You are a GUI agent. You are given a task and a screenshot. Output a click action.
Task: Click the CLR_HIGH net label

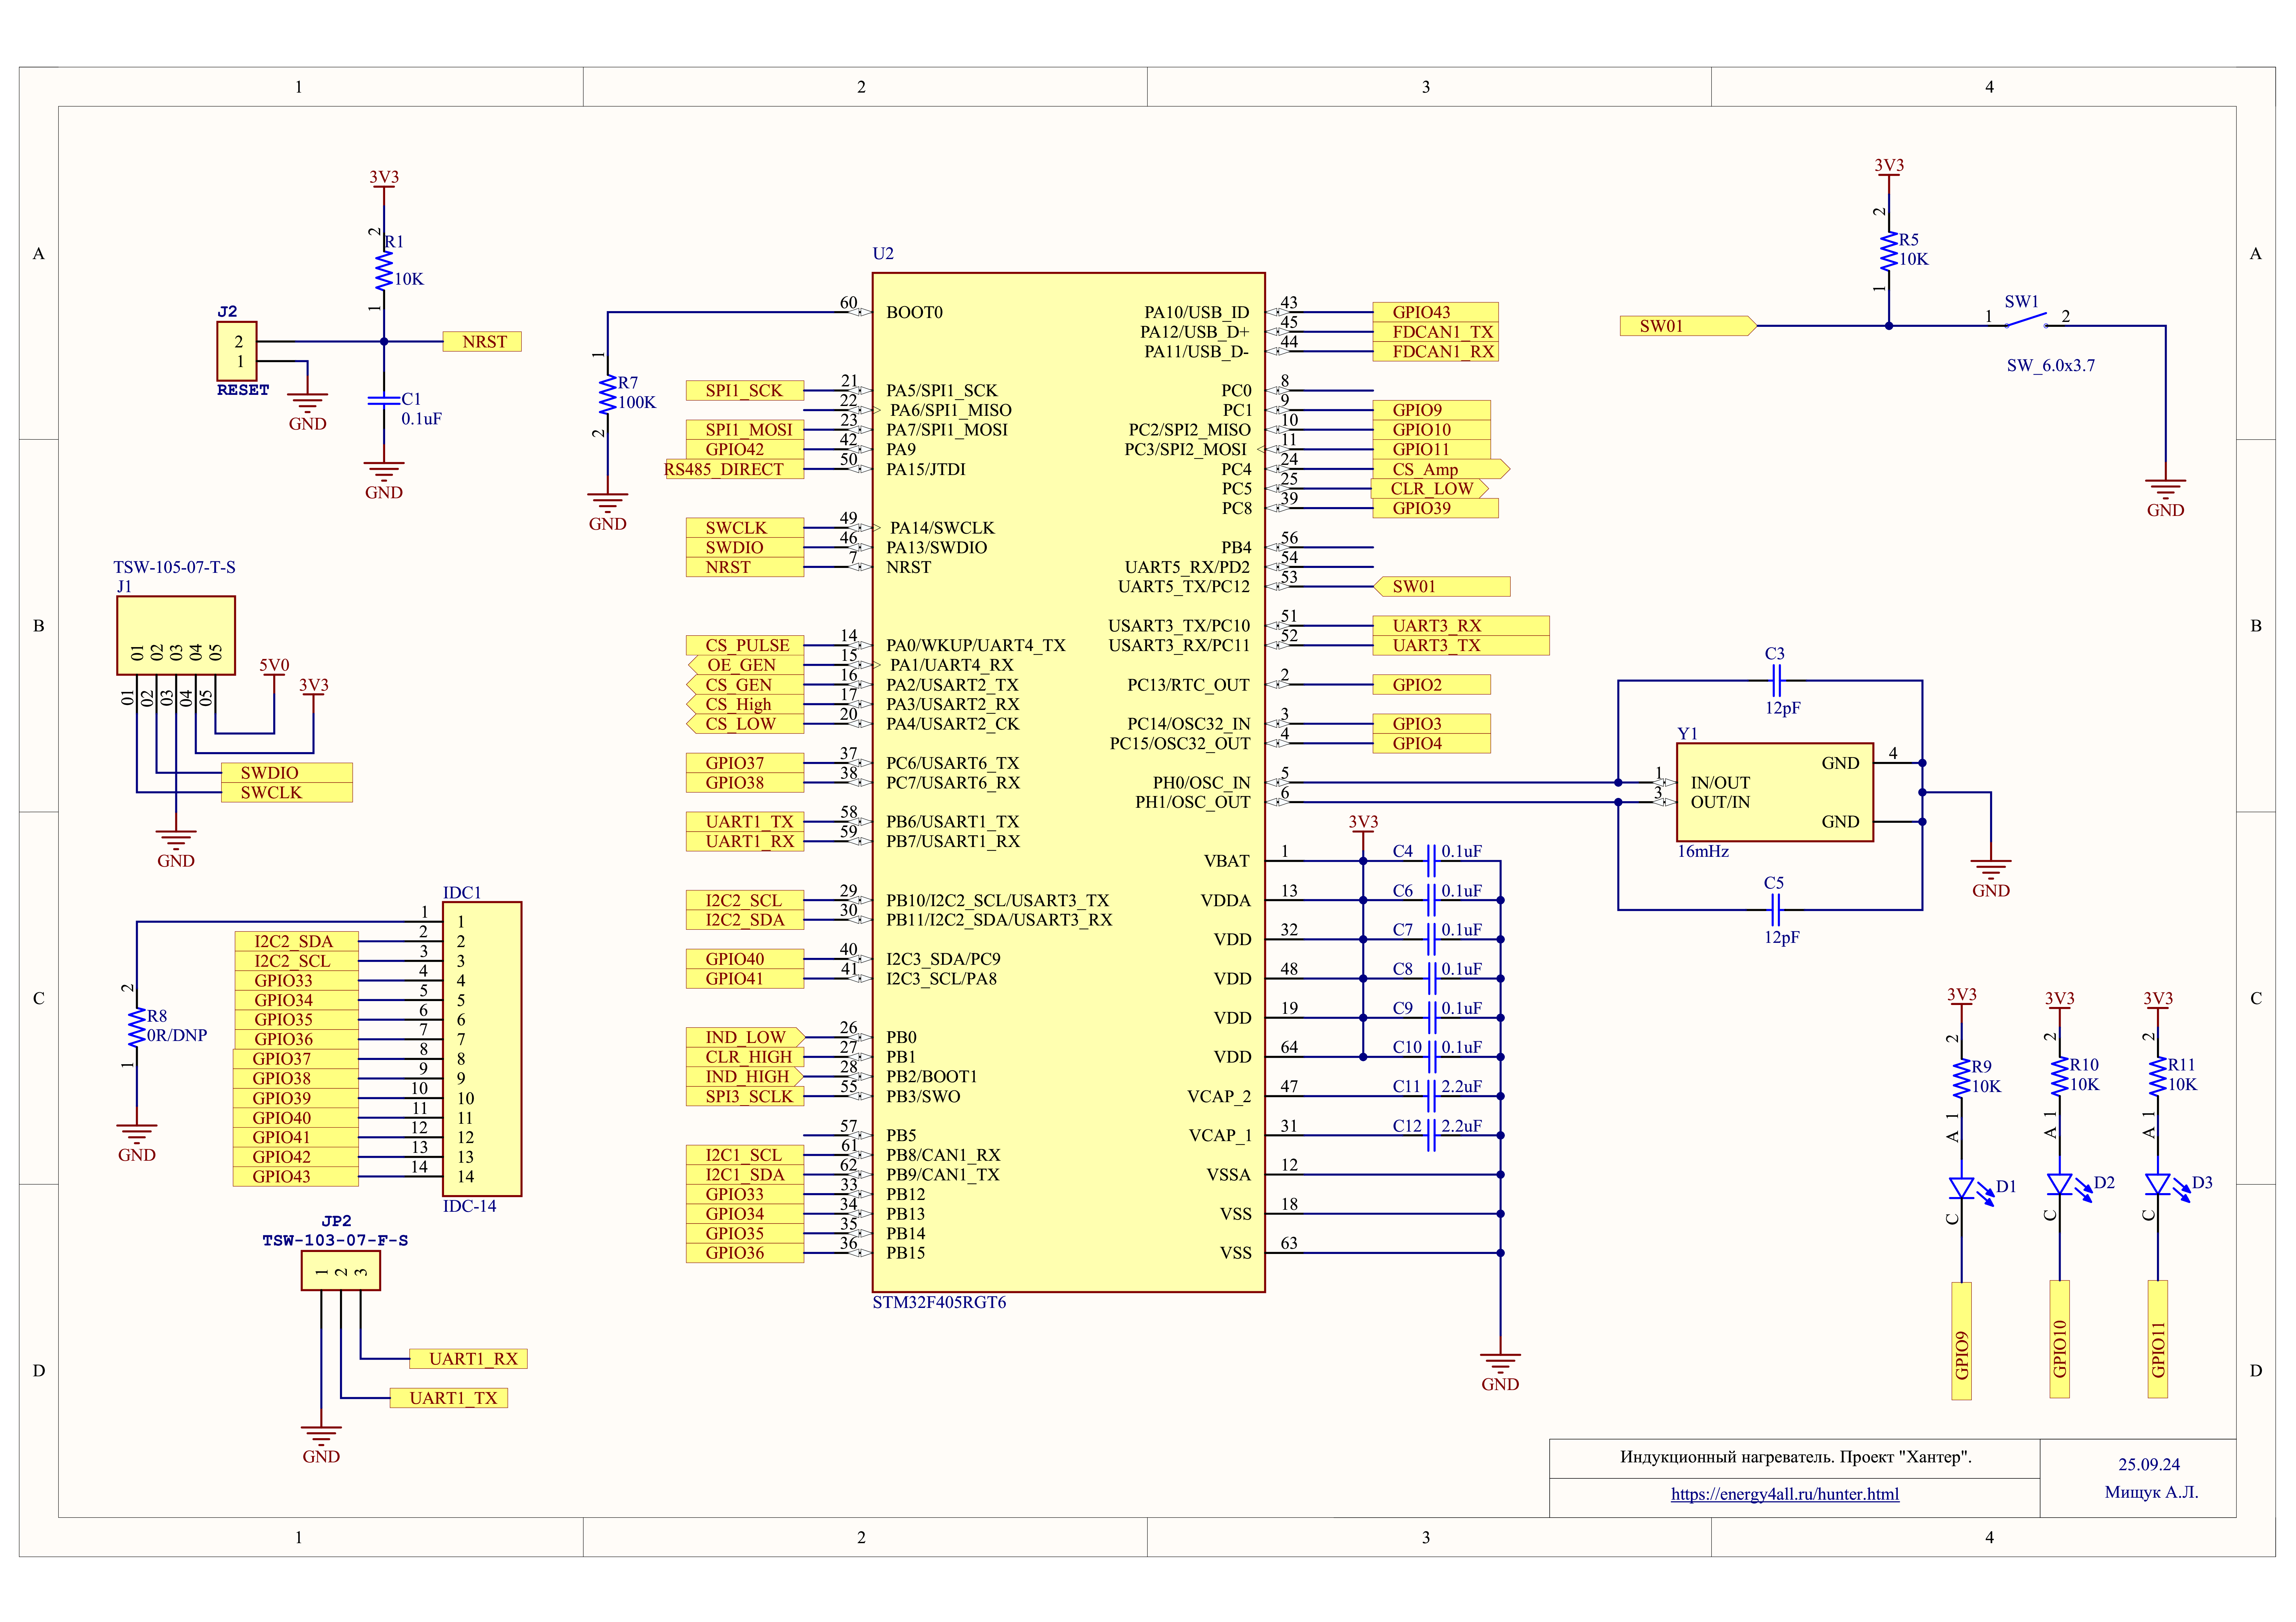pos(745,1057)
